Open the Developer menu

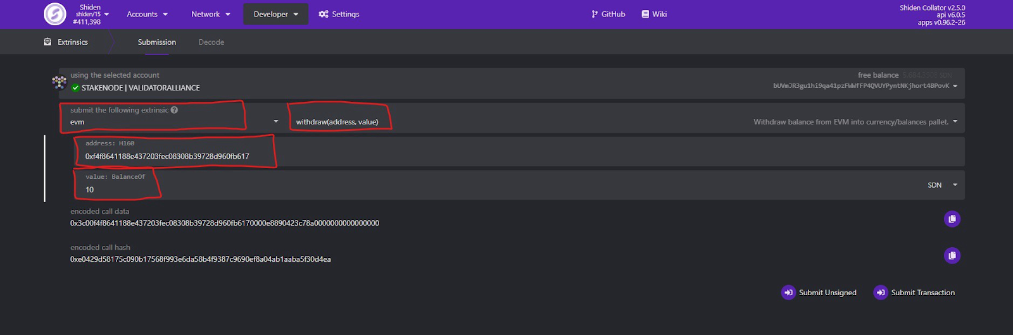tap(275, 14)
